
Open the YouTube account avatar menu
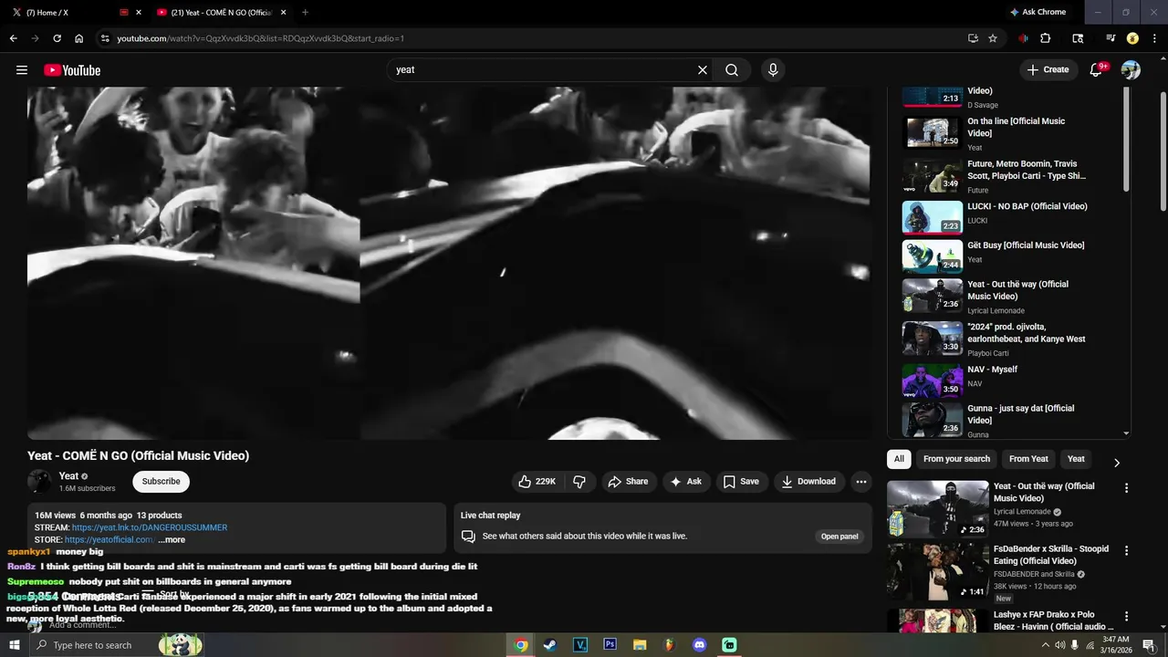(1131, 70)
